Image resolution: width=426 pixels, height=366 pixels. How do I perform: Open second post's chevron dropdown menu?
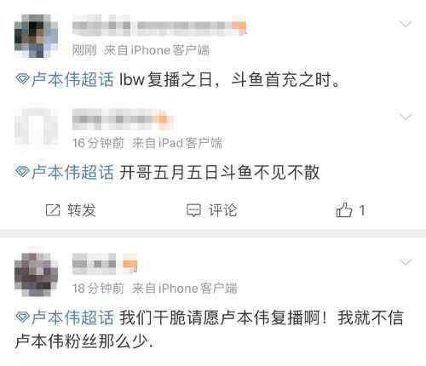406,117
